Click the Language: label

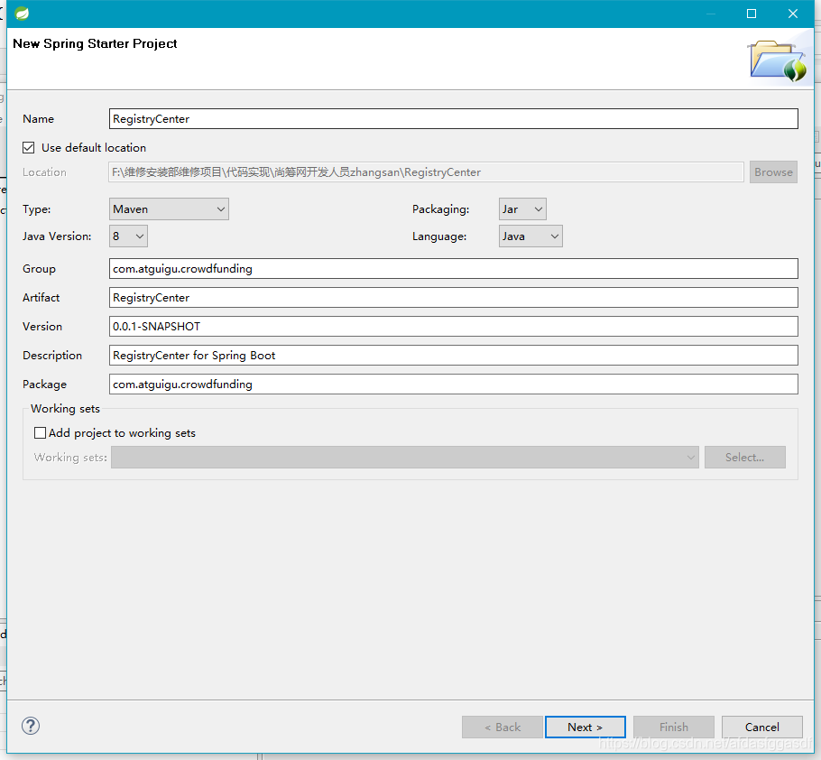pyautogui.click(x=439, y=236)
